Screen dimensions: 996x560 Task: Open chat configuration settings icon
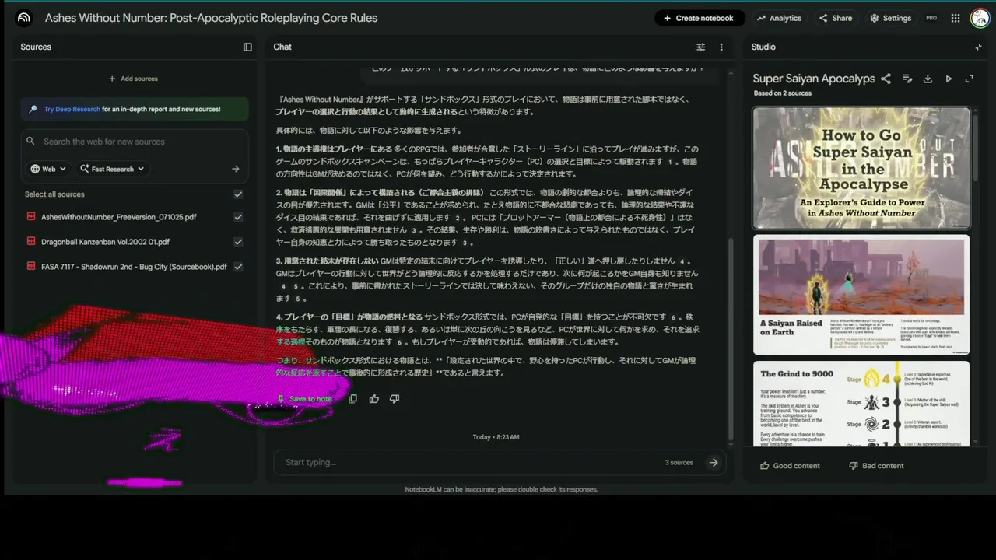[x=700, y=47]
